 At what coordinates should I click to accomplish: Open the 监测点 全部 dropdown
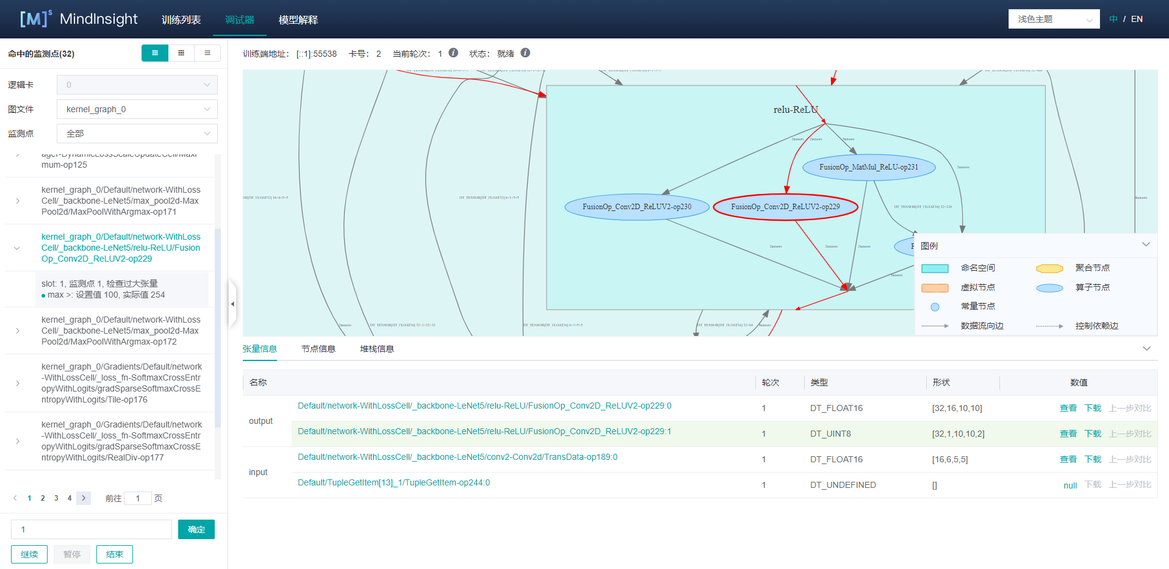137,134
